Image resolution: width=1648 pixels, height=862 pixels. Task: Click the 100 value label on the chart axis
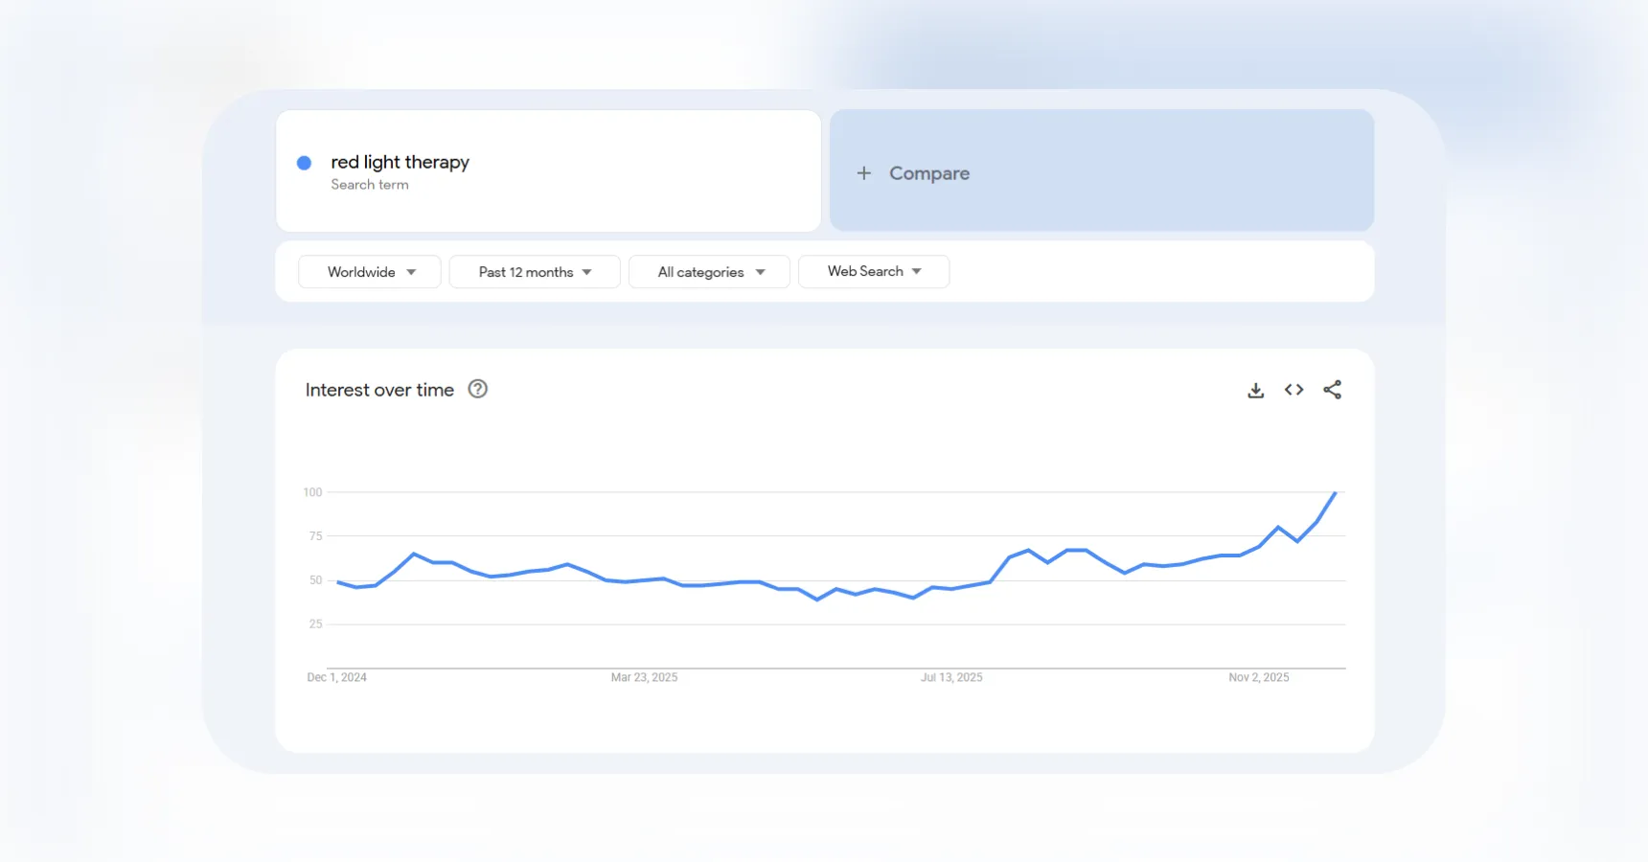coord(312,492)
